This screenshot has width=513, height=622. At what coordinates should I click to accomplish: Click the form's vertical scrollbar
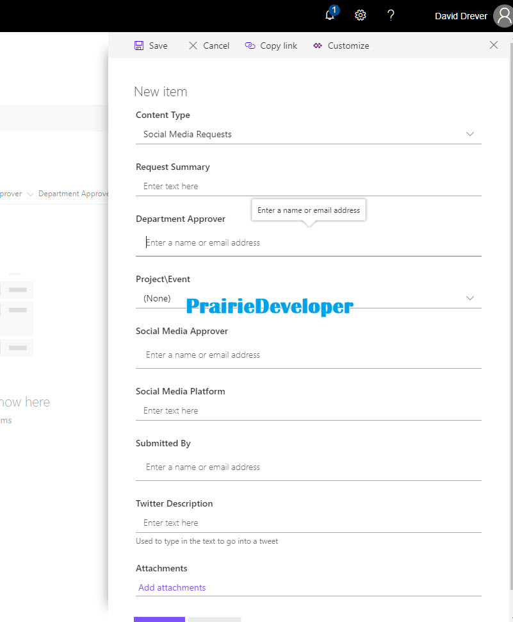pyautogui.click(x=511, y=317)
